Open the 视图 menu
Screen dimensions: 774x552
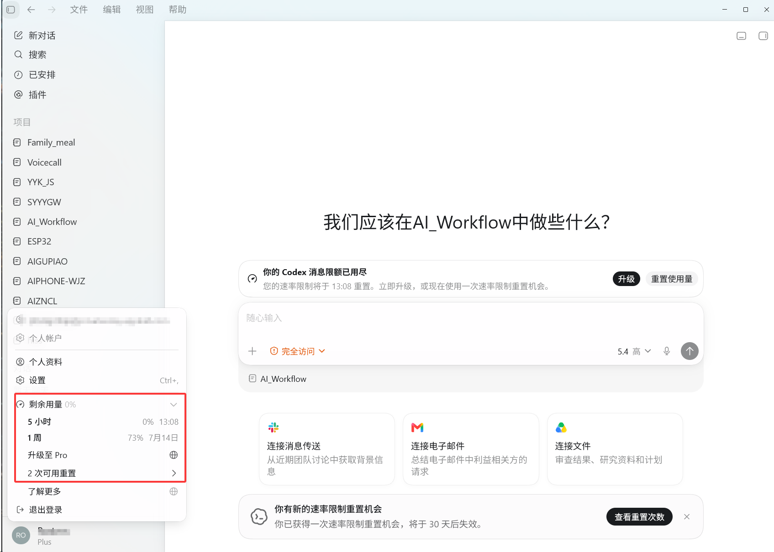(145, 10)
